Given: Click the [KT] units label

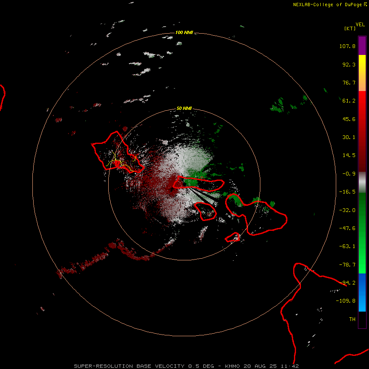Looking at the screenshot, I should [350, 28].
